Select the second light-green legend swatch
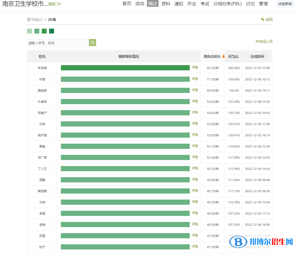The width and height of the screenshot is (297, 253). [37, 31]
